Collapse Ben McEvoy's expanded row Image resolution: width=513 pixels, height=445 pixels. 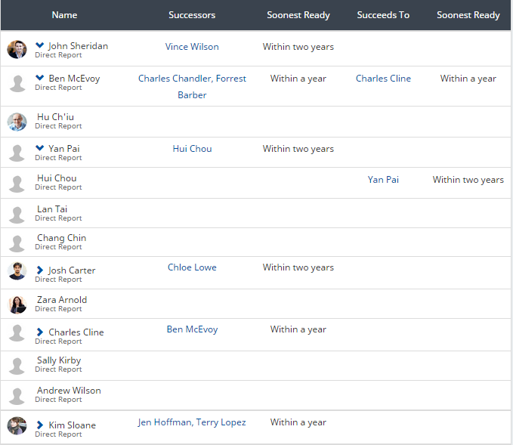(x=40, y=79)
